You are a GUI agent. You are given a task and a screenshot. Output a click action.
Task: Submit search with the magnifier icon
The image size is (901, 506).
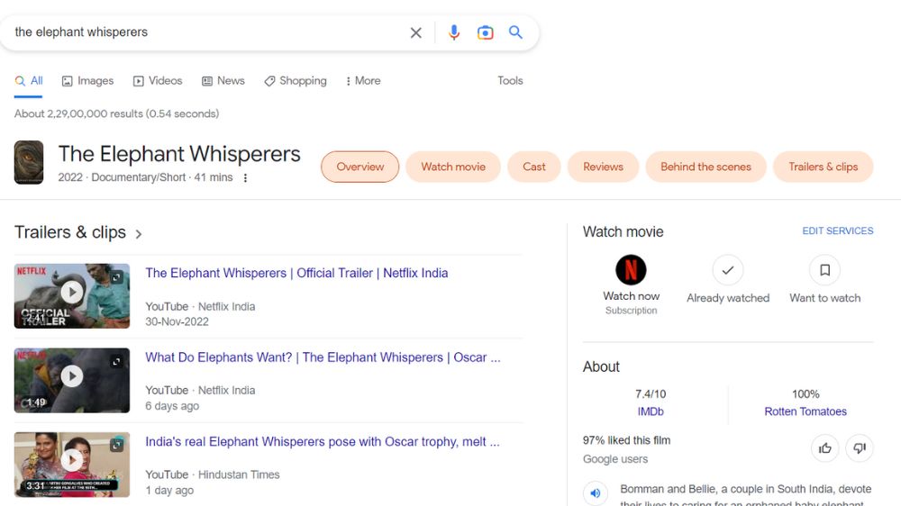[515, 32]
